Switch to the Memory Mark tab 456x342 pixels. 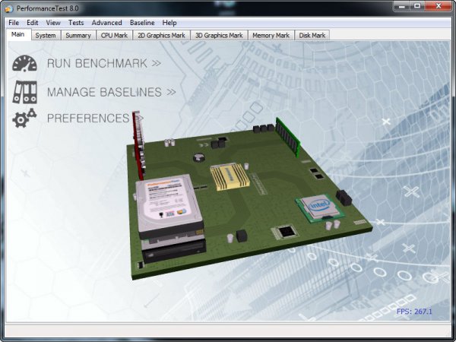point(271,35)
